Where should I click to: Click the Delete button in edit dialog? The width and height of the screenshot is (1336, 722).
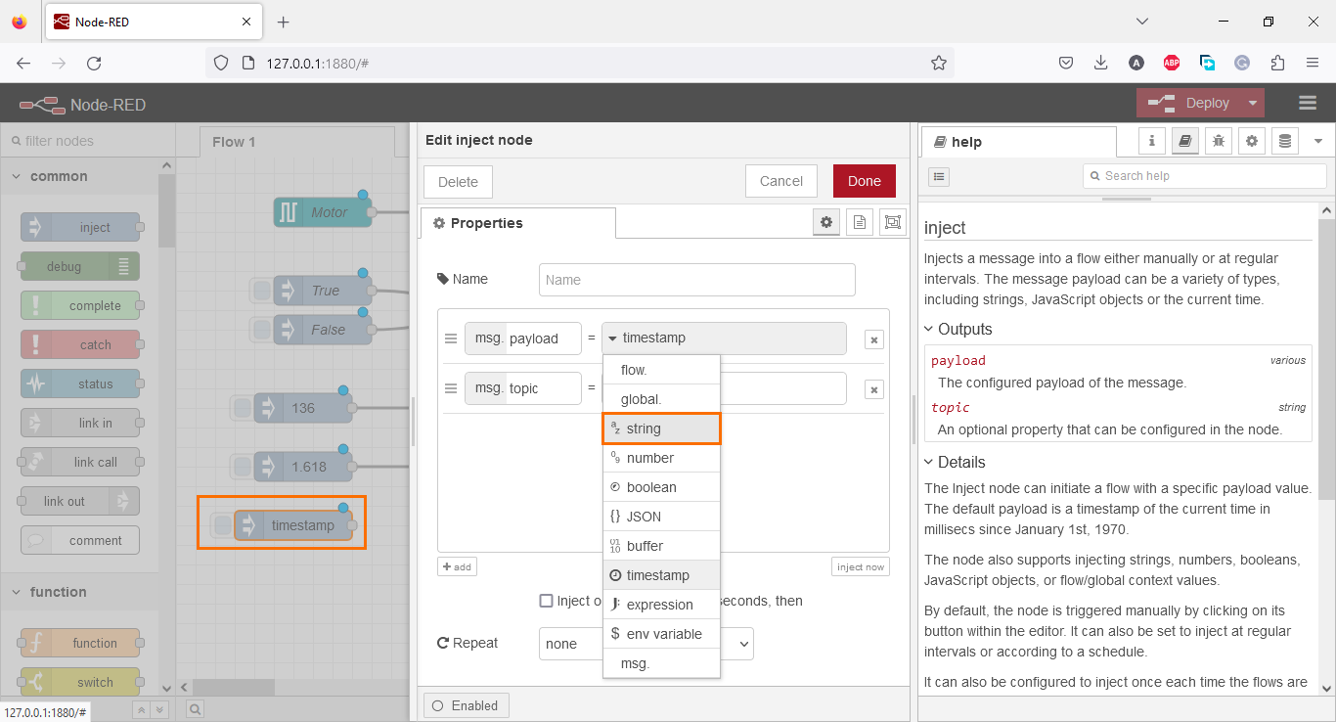[x=457, y=181]
